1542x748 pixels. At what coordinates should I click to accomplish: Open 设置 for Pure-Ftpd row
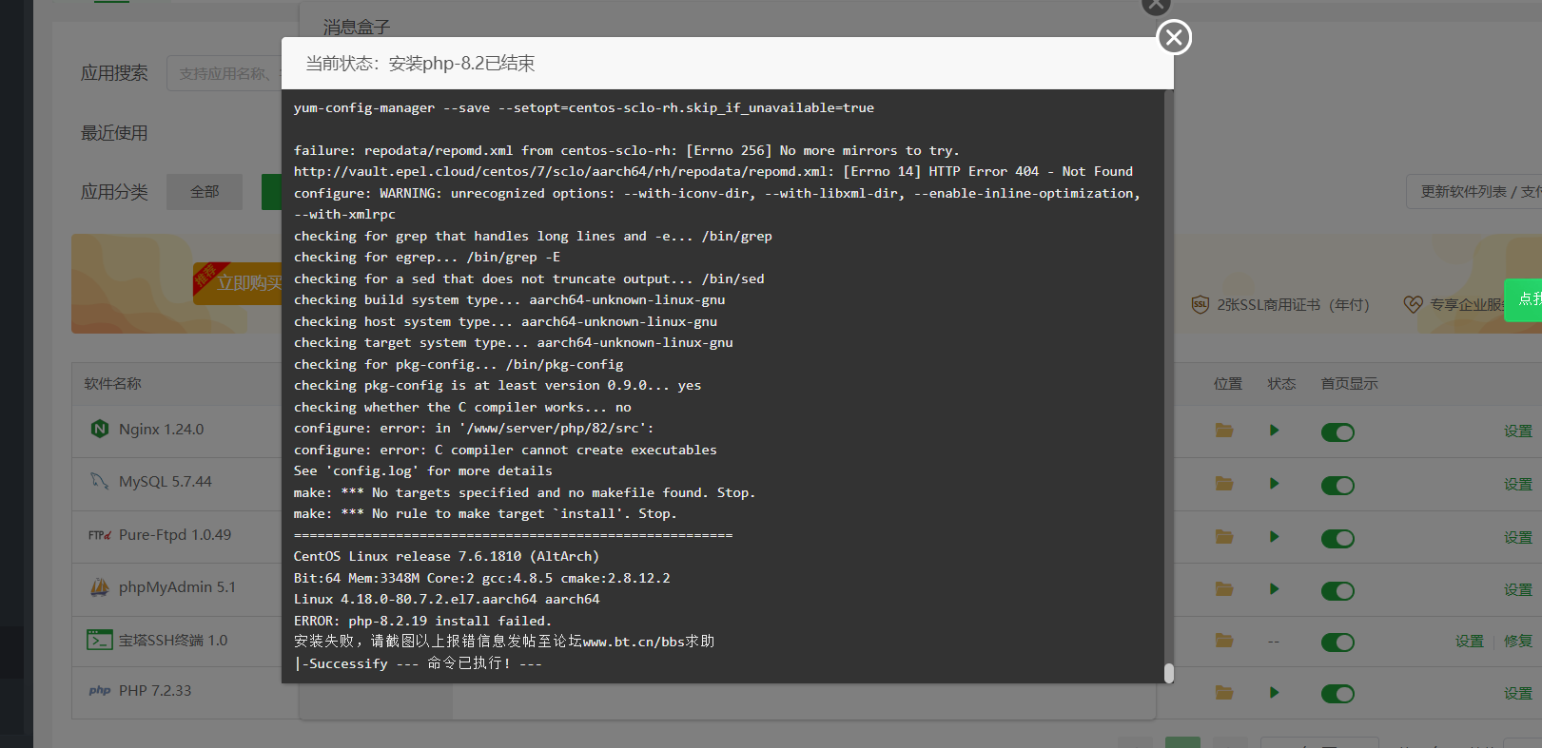point(1518,538)
